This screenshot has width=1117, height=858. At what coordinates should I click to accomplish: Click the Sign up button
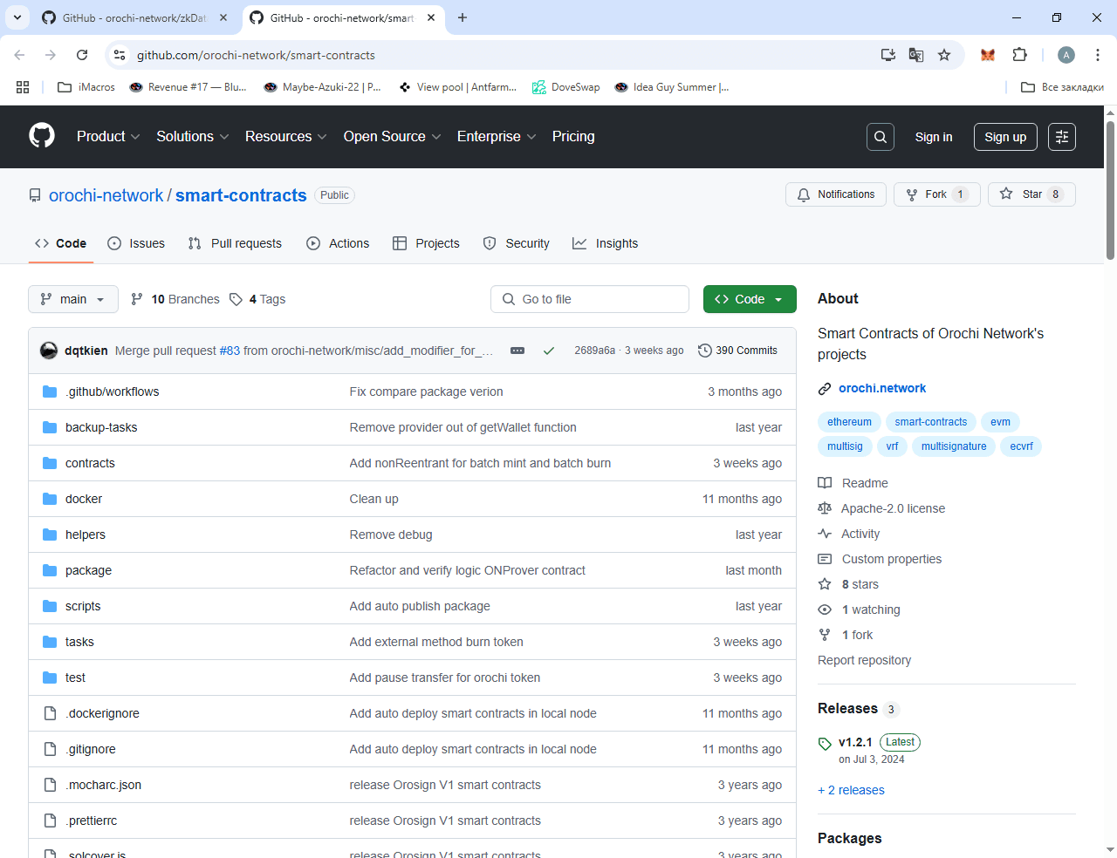click(x=1005, y=137)
